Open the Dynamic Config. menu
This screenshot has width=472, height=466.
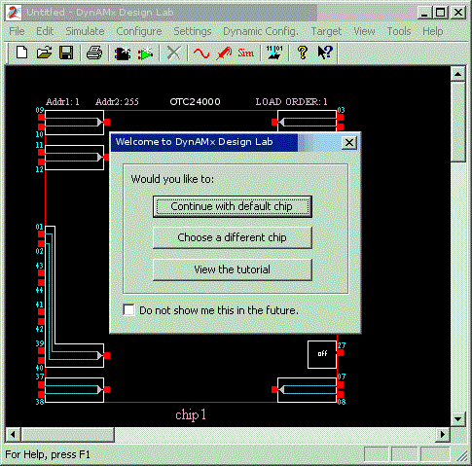coord(261,31)
